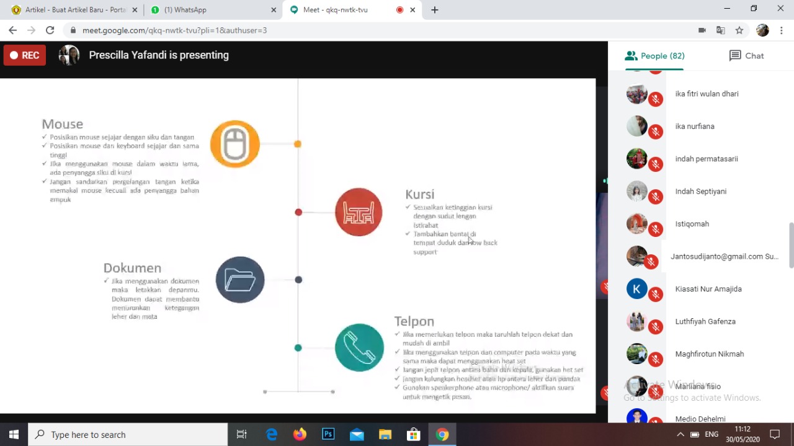The height and width of the screenshot is (446, 794).
Task: Open Chrome menu with three dots
Action: pyautogui.click(x=782, y=30)
